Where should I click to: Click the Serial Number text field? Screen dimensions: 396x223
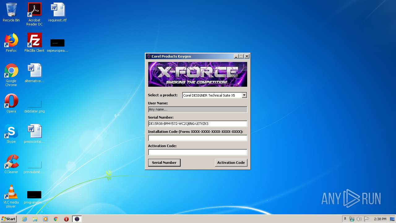coord(198,124)
